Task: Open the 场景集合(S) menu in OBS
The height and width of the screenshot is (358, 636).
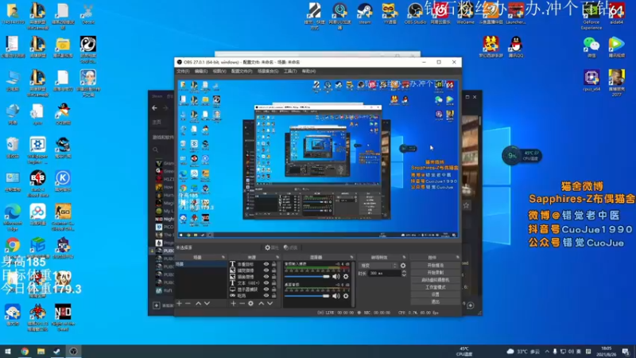Action: point(268,72)
